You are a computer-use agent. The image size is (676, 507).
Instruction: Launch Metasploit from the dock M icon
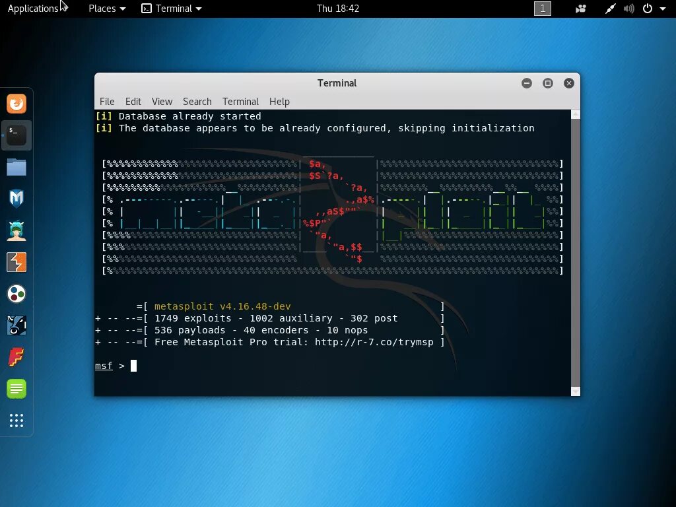point(17,199)
